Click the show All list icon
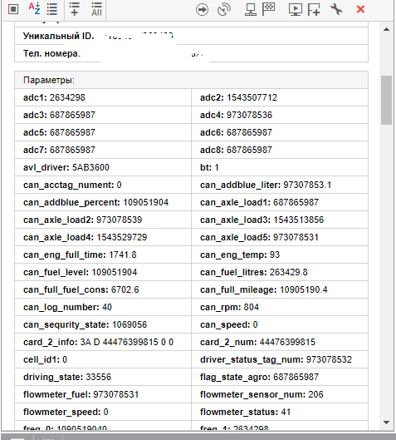Viewport: 396px width, 440px height. (96, 9)
